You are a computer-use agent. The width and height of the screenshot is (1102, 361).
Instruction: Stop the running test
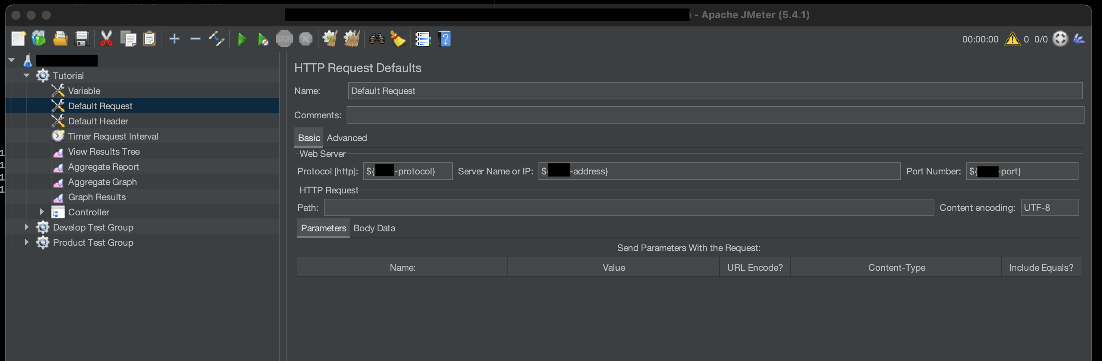click(284, 39)
